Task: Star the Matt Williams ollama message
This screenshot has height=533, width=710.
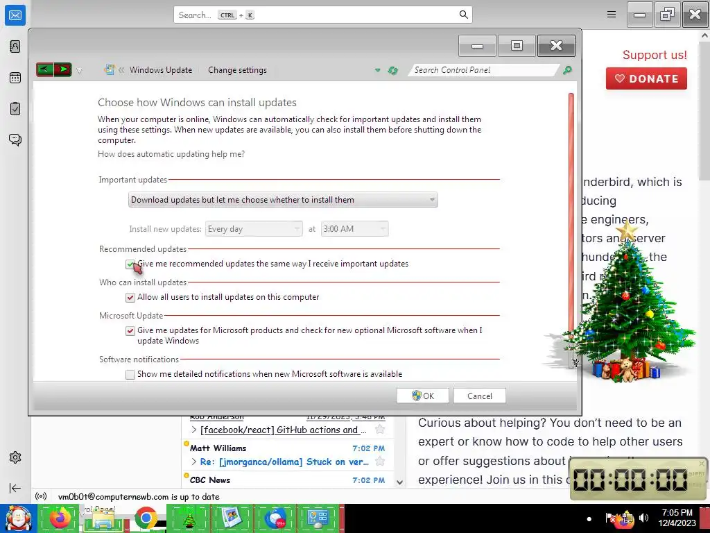Action: click(x=380, y=462)
